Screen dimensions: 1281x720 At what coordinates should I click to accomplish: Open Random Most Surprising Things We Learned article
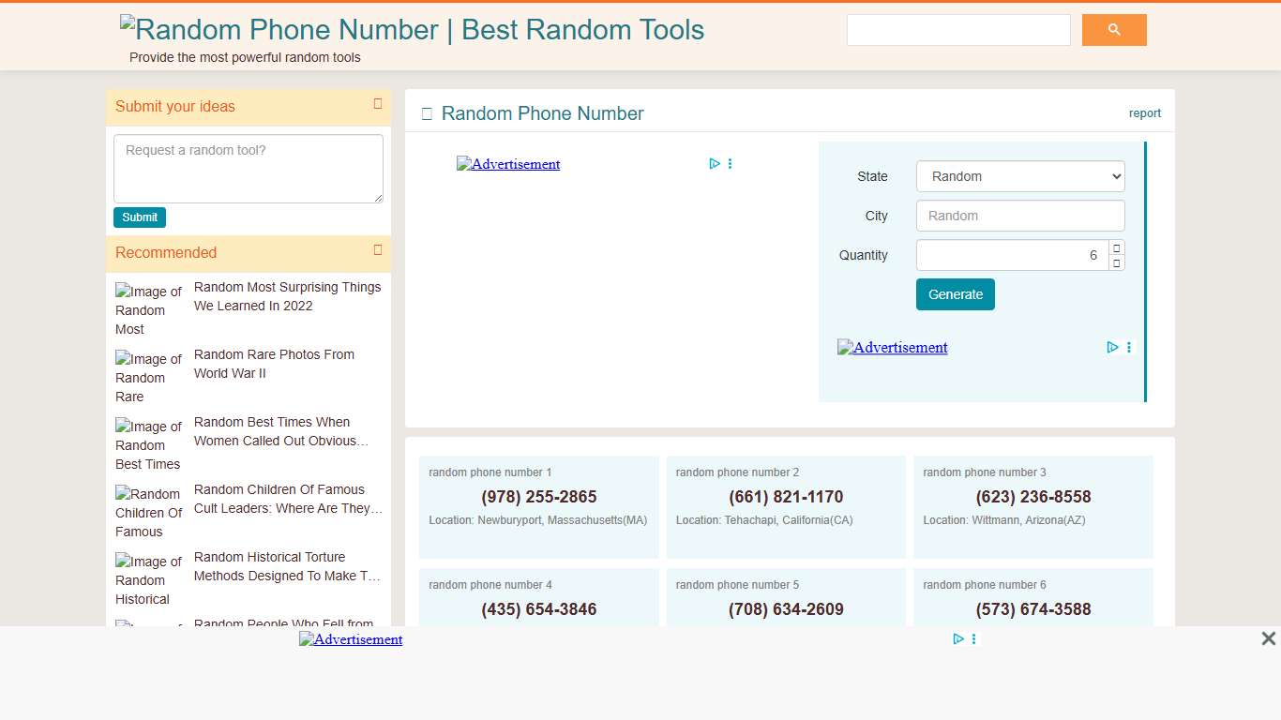click(x=287, y=296)
